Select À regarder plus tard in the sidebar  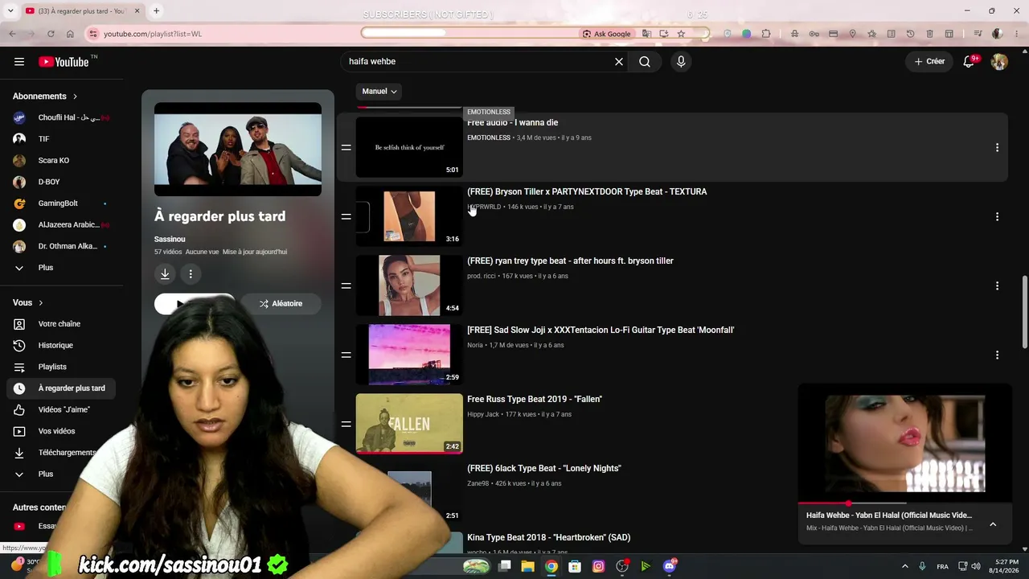(62, 388)
